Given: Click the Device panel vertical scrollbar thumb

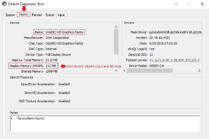Looking at the screenshot, I should point(116,42).
